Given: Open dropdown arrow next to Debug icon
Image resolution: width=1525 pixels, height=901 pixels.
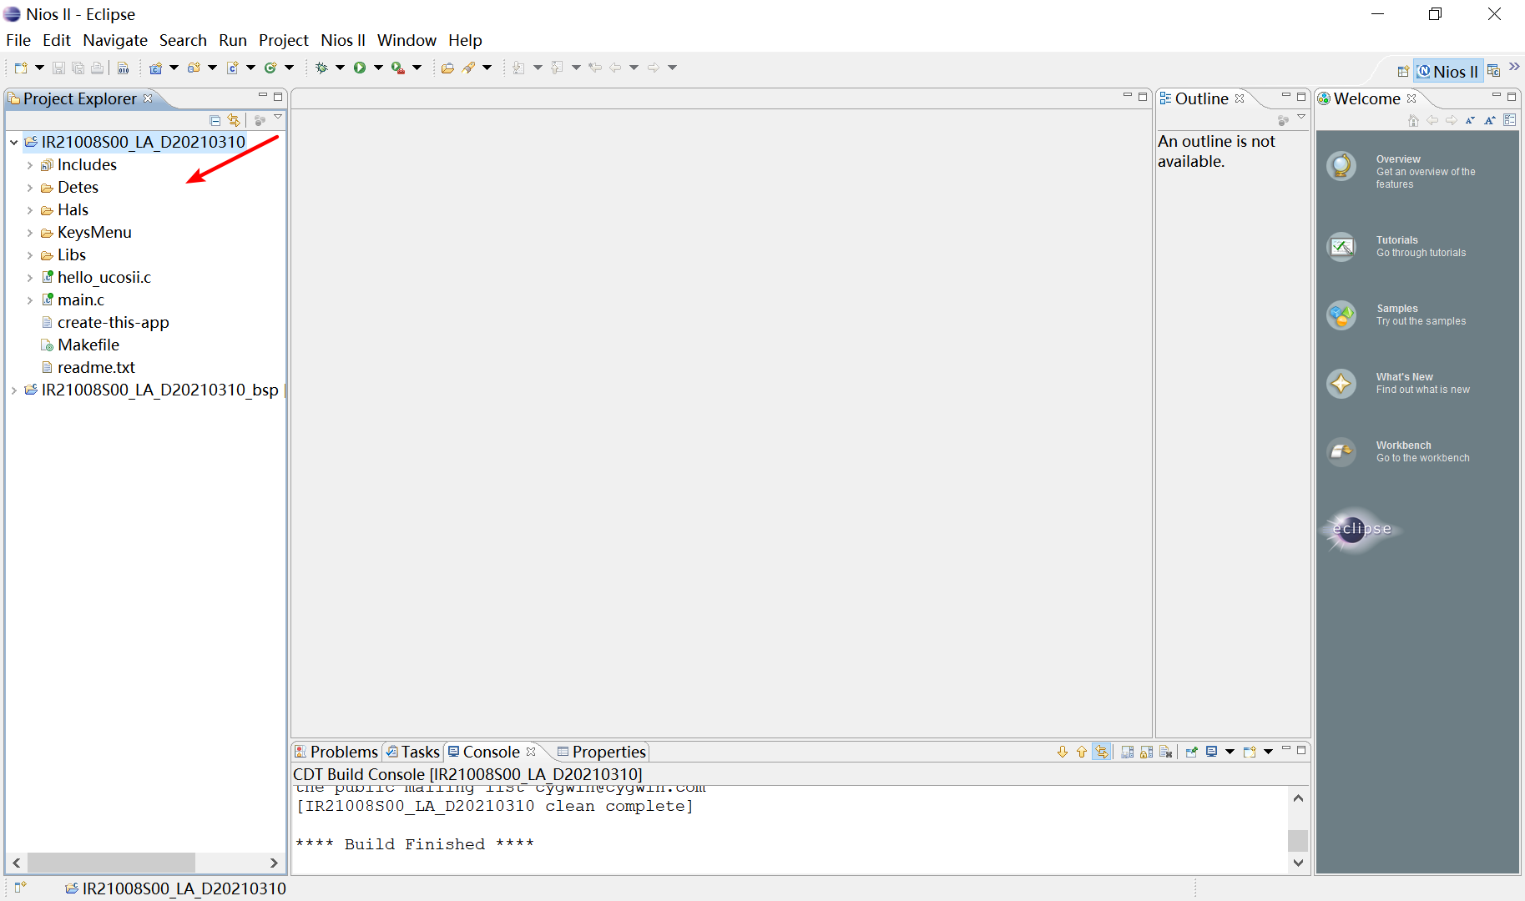Looking at the screenshot, I should pos(340,68).
